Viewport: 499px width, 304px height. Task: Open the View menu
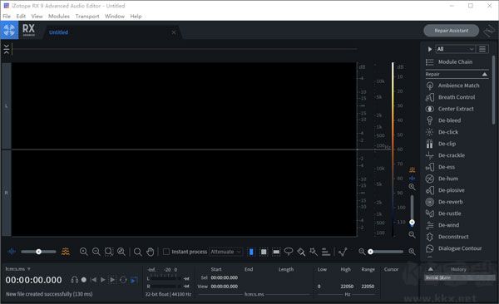point(37,17)
